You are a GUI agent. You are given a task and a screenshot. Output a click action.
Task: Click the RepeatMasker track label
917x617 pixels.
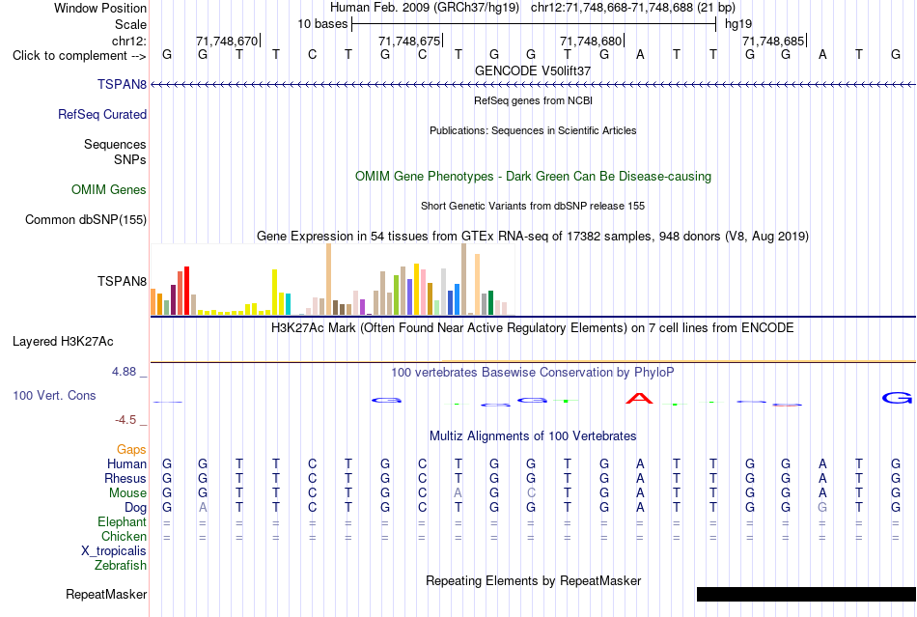pyautogui.click(x=106, y=594)
